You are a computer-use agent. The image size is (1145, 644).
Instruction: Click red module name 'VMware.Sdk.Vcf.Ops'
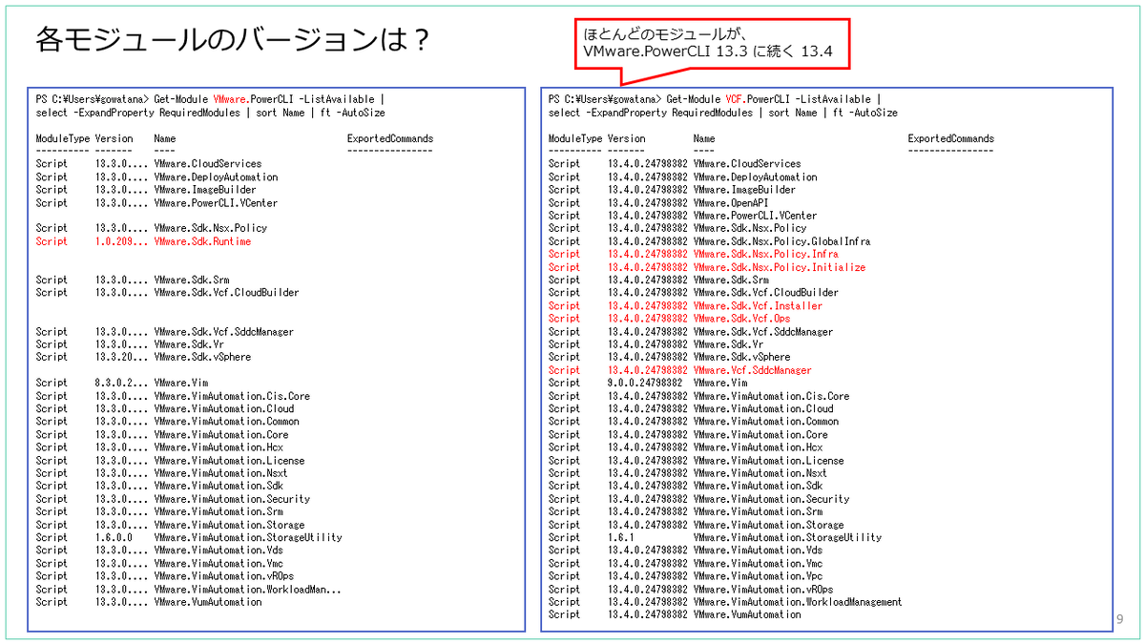(x=741, y=319)
